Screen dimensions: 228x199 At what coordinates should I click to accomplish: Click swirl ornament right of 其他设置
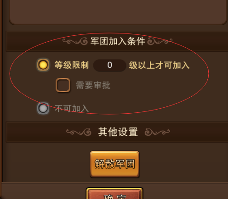[157, 132]
